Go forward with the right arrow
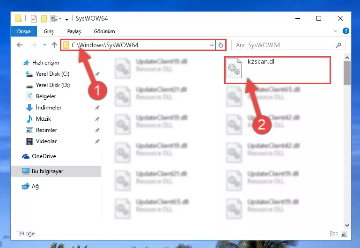The height and width of the screenshot is (248, 360). [34, 45]
